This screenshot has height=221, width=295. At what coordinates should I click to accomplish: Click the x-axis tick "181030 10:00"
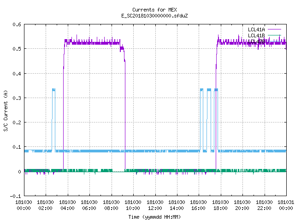click(133, 205)
